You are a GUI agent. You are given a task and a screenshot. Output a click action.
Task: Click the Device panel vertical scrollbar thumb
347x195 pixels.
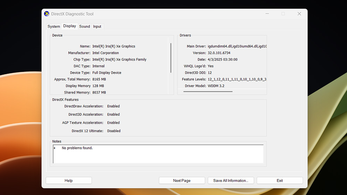click(x=171, y=58)
